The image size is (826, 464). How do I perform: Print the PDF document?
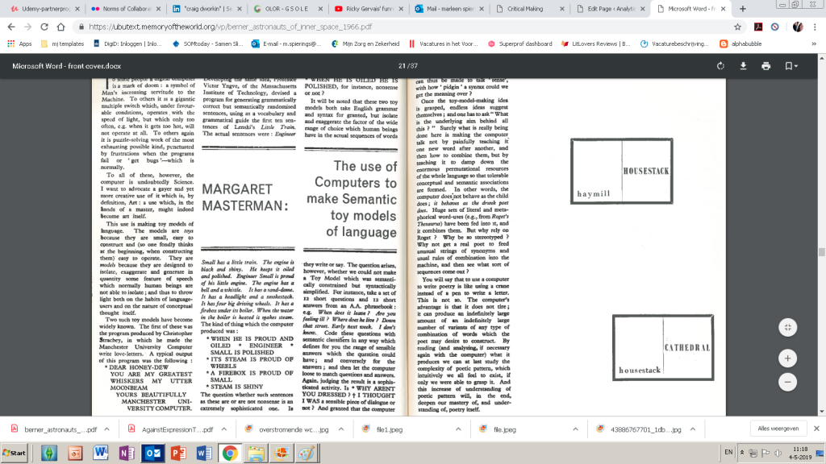(766, 66)
